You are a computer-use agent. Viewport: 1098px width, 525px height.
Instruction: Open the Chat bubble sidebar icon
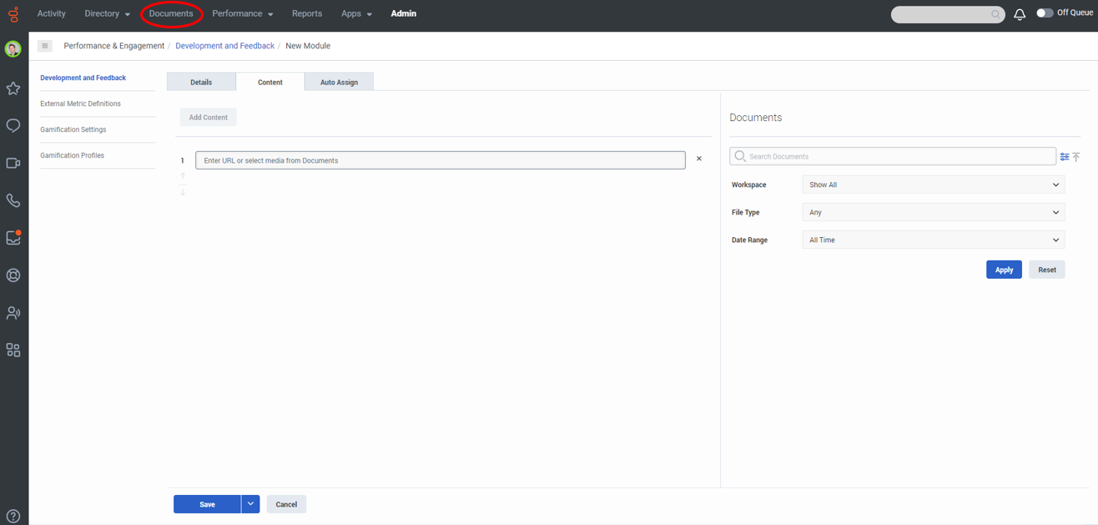[13, 126]
